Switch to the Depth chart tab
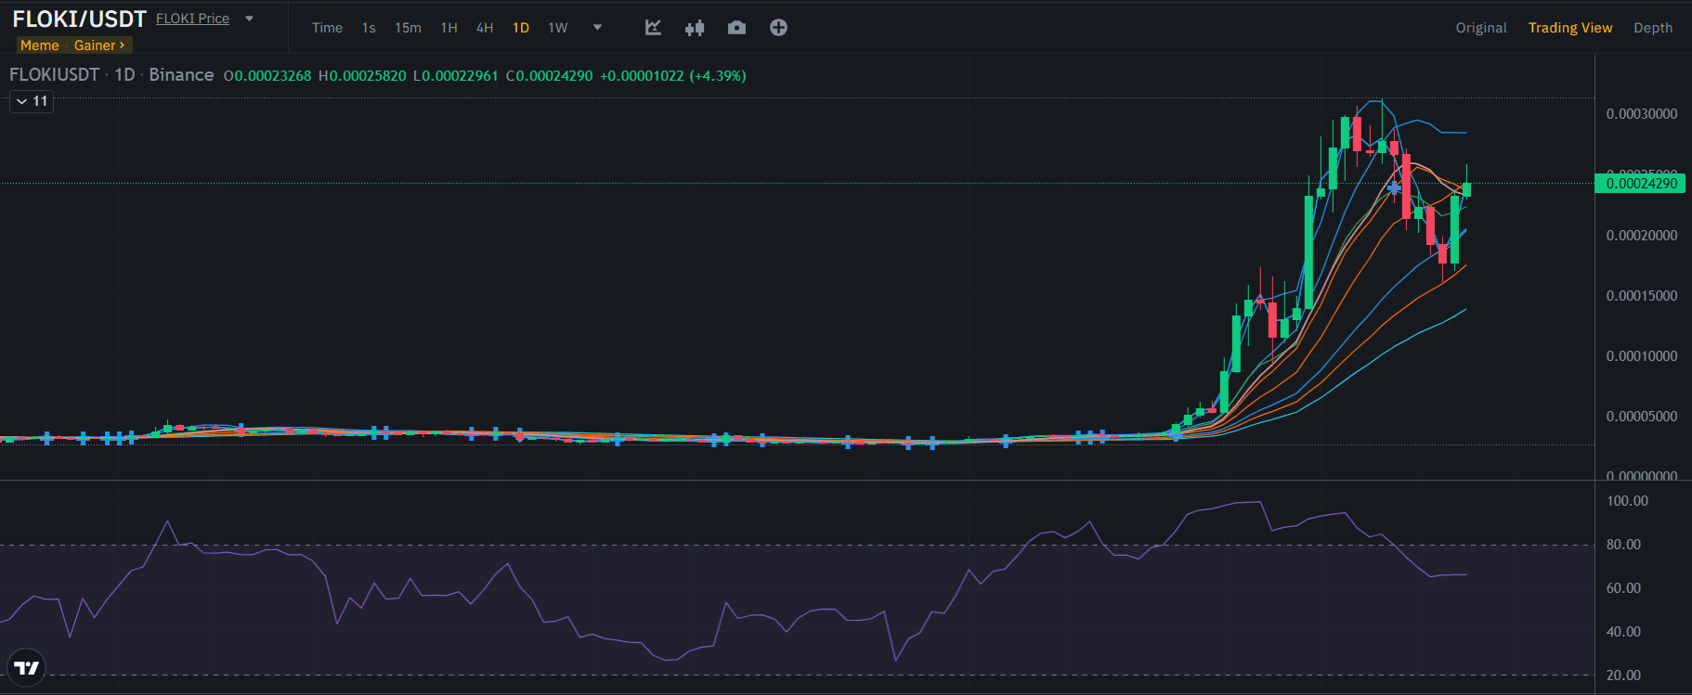This screenshot has height=695, width=1692. point(1652,28)
